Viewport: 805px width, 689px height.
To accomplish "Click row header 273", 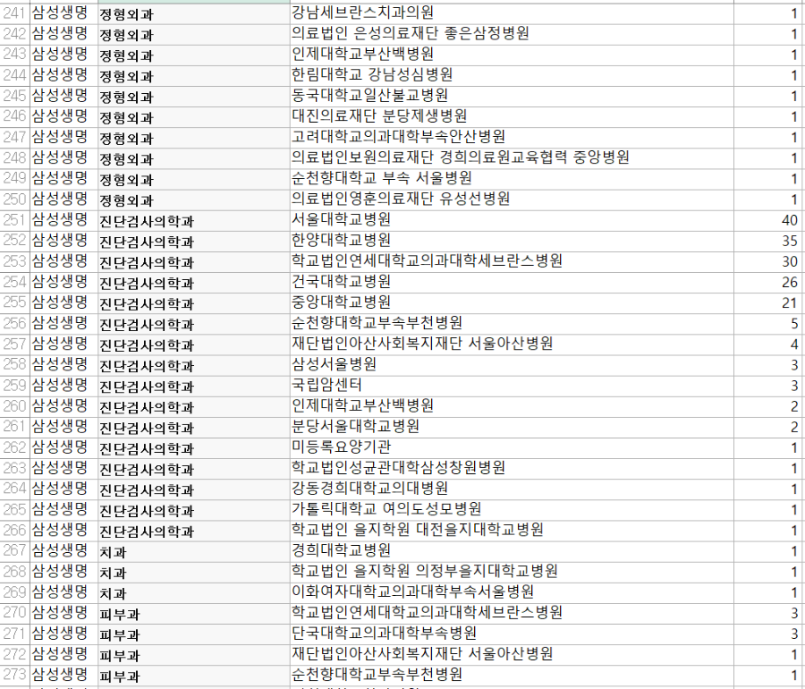I will [x=15, y=676].
